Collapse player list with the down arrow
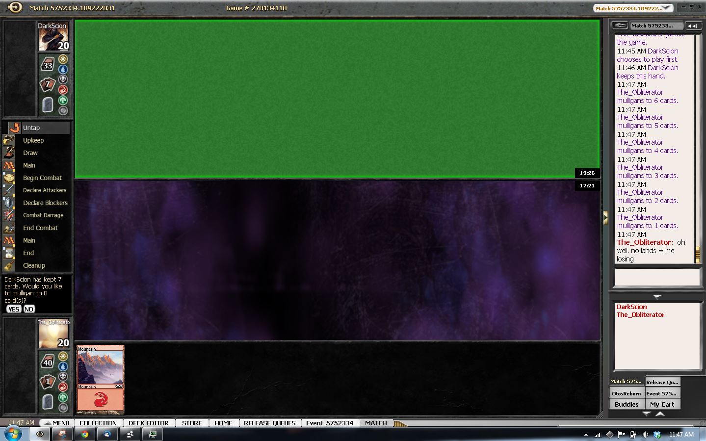Image resolution: width=706 pixels, height=441 pixels. 657,297
